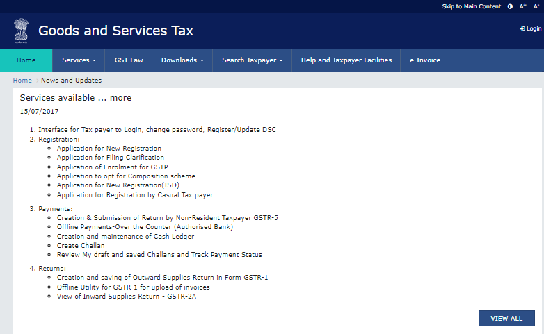Viewport: 544px width, 334px height.
Task: Click Skip to Main Content link
Action: pyautogui.click(x=471, y=6)
